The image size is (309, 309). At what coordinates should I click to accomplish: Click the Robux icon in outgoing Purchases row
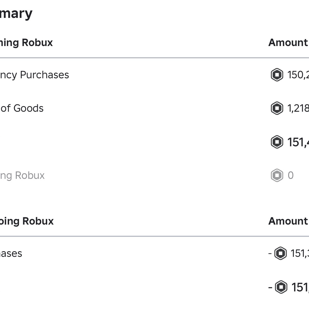(x=281, y=253)
